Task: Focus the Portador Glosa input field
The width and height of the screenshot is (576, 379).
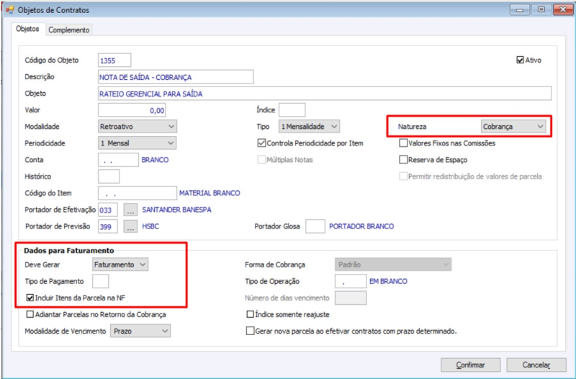Action: (x=315, y=226)
